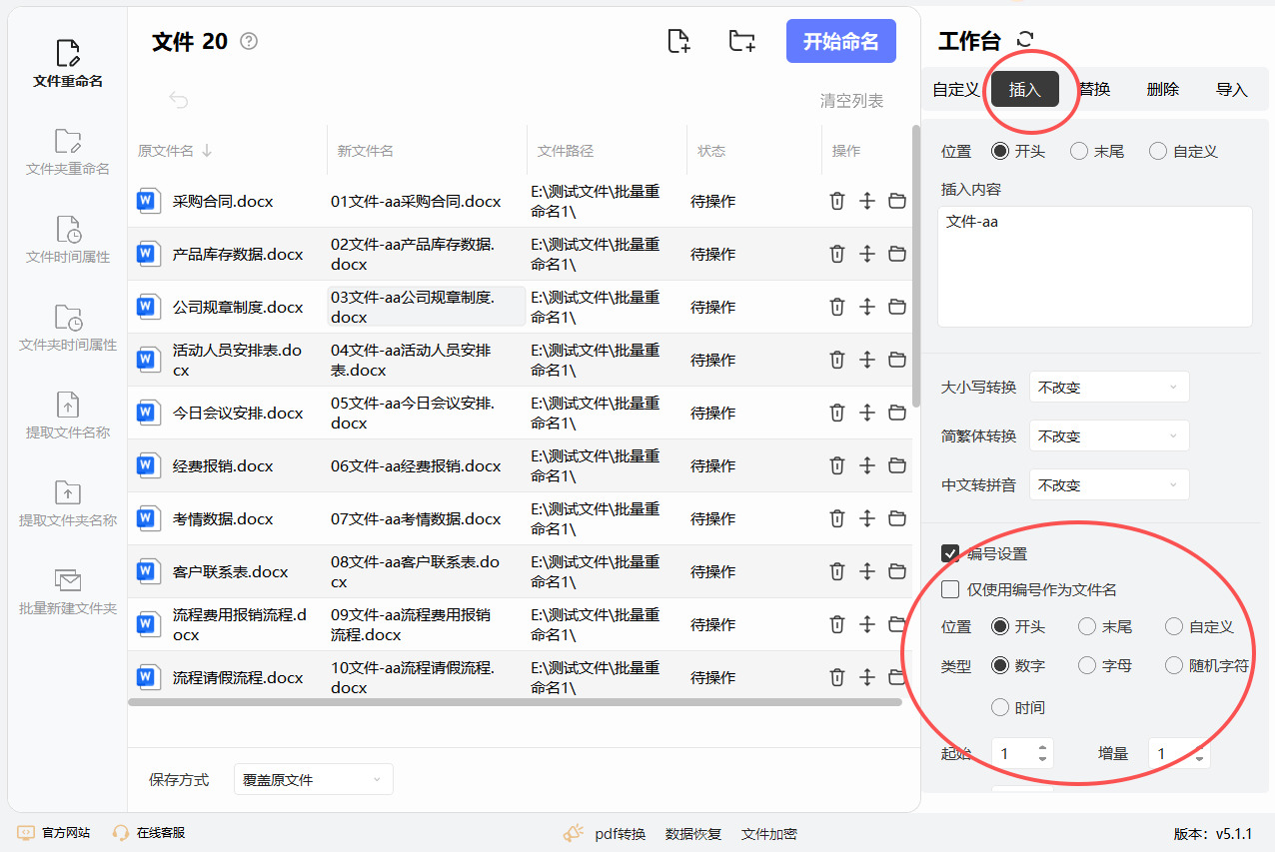This screenshot has width=1275, height=852.
Task: Click the 插入内容 text field
Action: [x=1094, y=266]
